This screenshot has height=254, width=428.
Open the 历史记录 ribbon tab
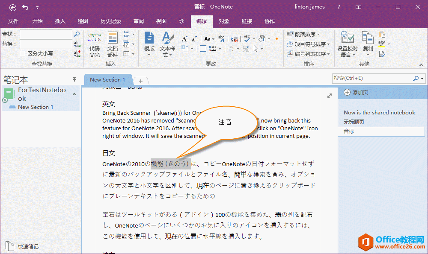pyautogui.click(x=111, y=21)
